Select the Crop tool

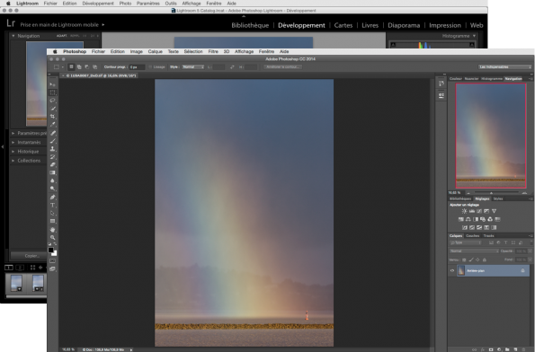pyautogui.click(x=52, y=117)
